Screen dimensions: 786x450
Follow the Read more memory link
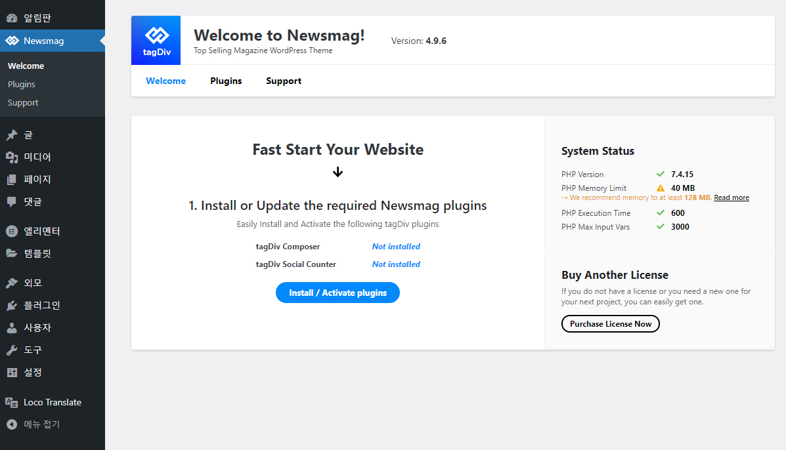pyautogui.click(x=731, y=197)
